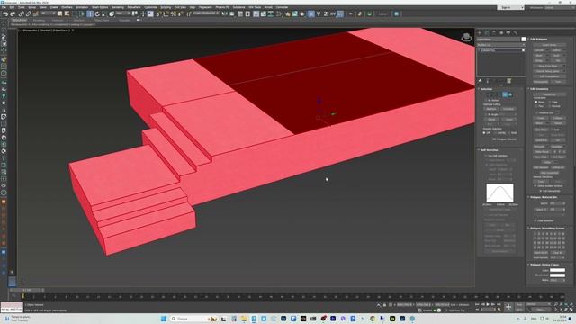Viewport: 576px width, 324px height.
Task: Select the Select and Link tool
Action: [x=22, y=14]
